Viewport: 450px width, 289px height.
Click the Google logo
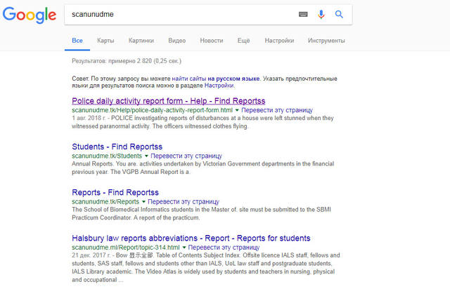point(30,15)
